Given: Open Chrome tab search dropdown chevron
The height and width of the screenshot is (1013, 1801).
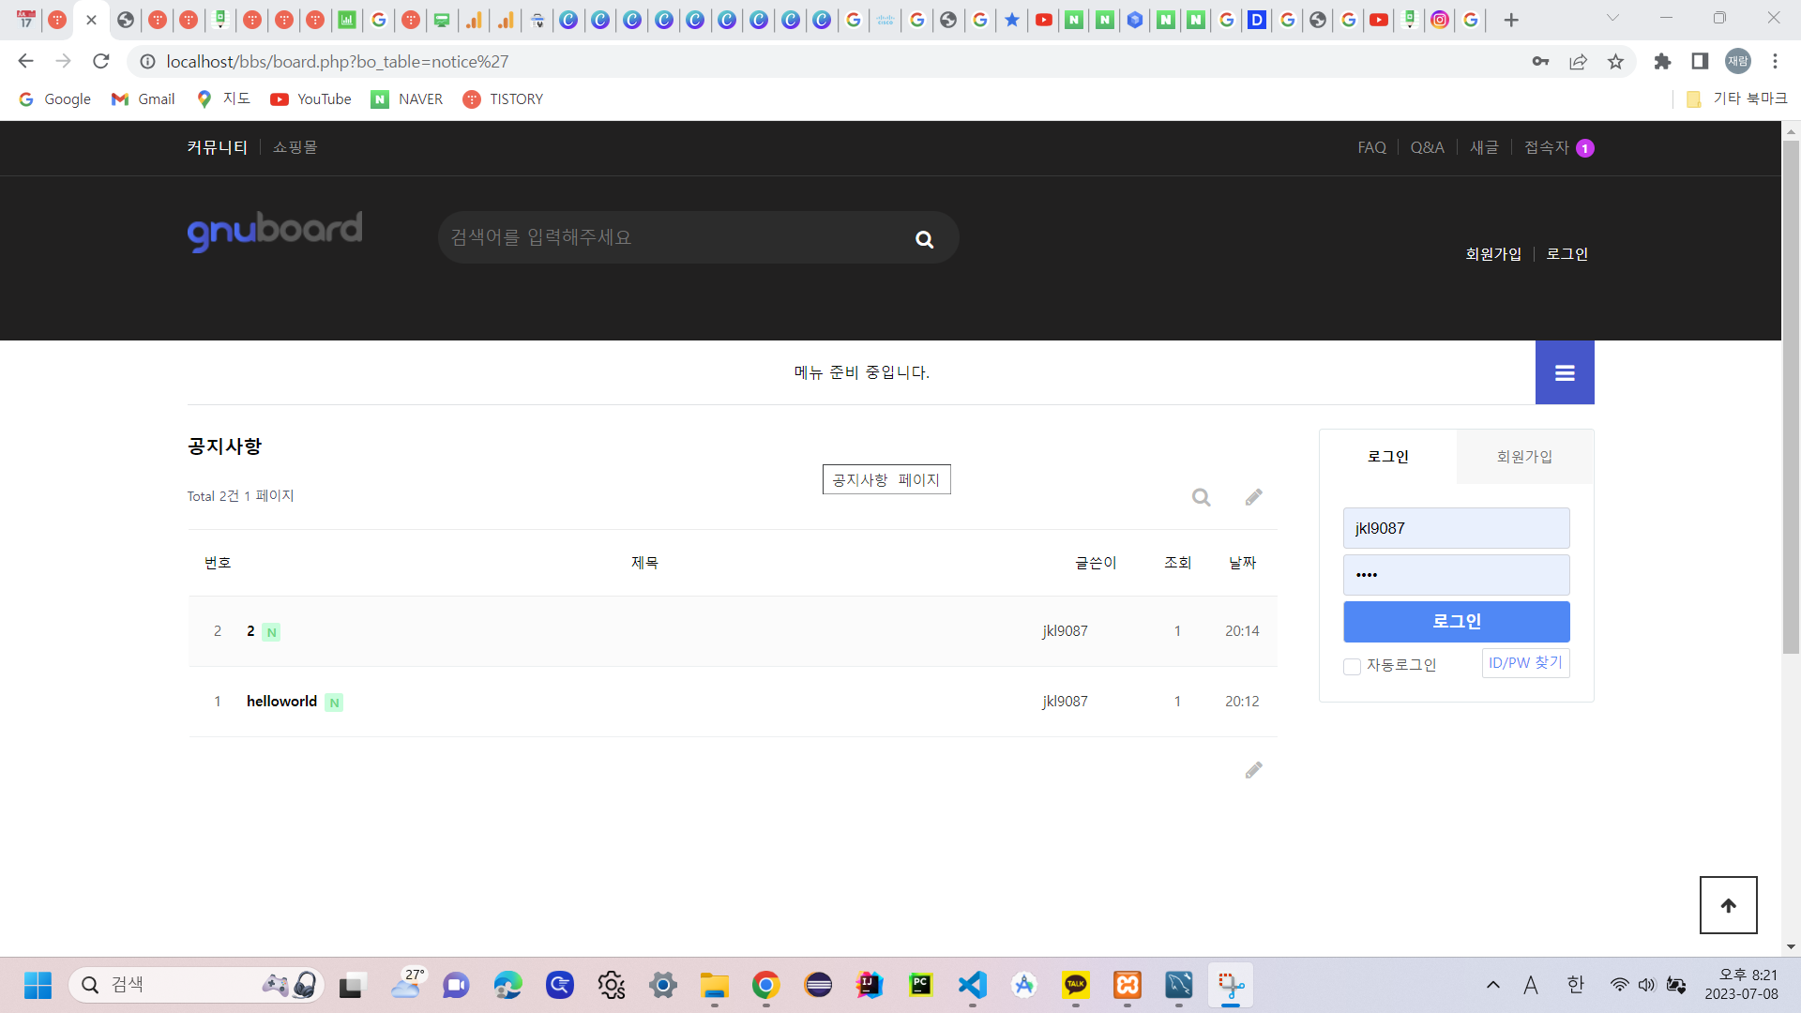Looking at the screenshot, I should tap(1612, 19).
